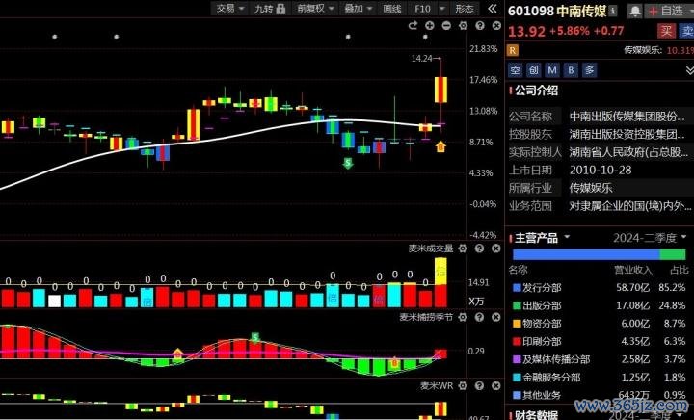Close the 麦米成交量 indicator panel

click(x=496, y=249)
